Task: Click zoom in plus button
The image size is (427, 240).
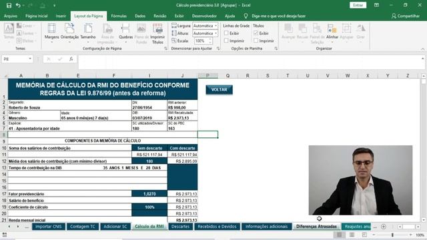Action: coord(411,235)
